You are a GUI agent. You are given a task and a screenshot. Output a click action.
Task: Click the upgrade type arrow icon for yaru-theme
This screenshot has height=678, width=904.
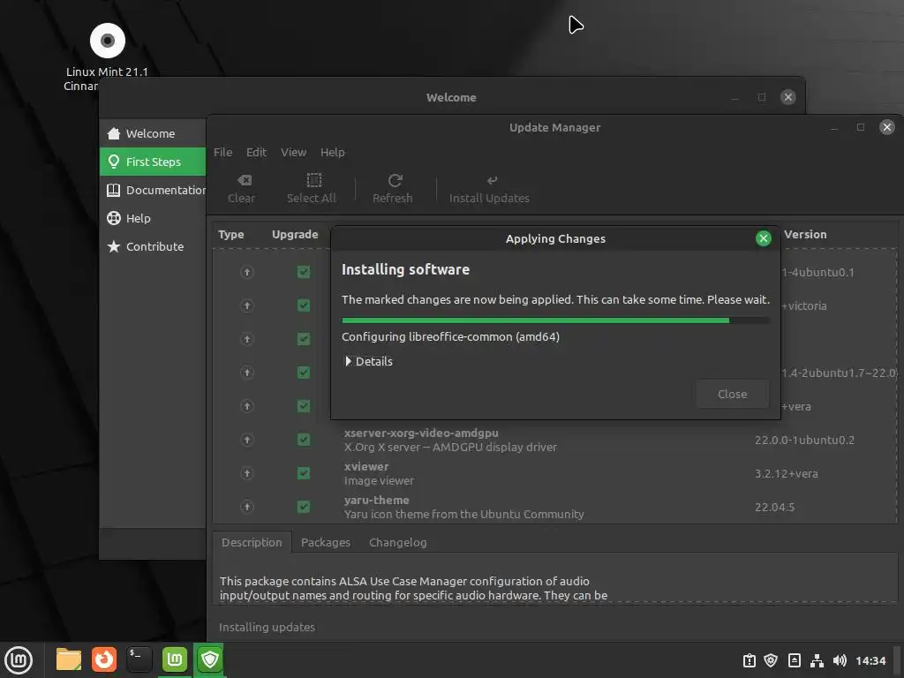(x=247, y=507)
